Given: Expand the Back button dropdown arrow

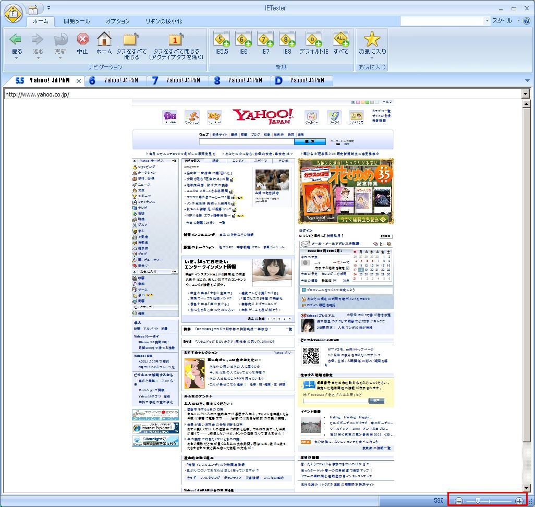Looking at the screenshot, I should pos(16,58).
